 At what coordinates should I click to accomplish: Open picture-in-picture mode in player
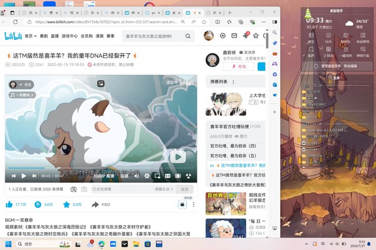click(157, 176)
